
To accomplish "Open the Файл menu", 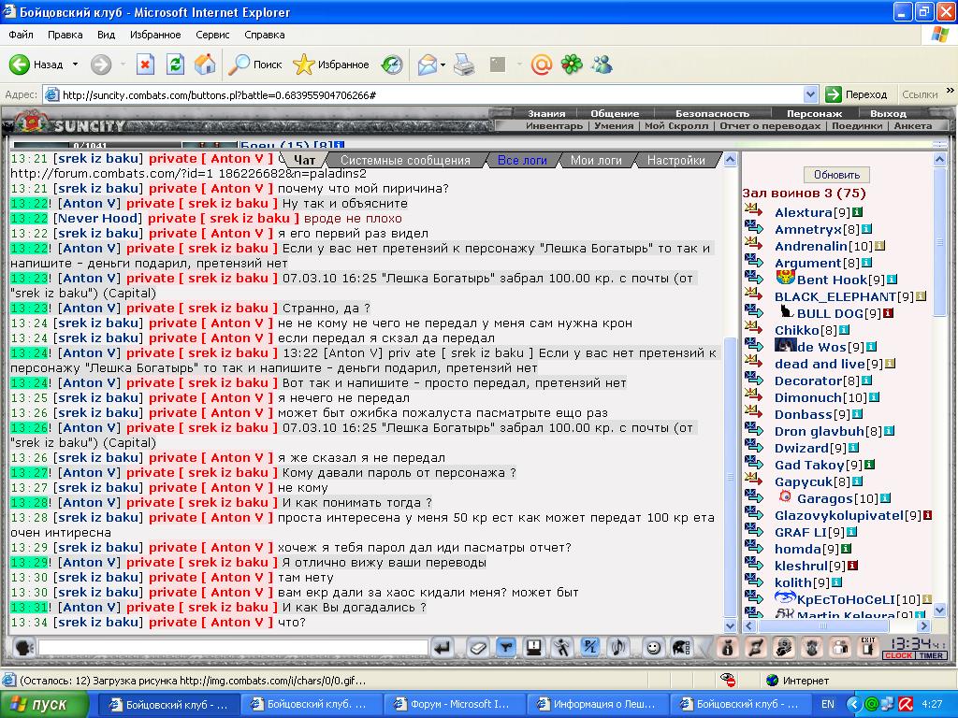I will pos(21,35).
